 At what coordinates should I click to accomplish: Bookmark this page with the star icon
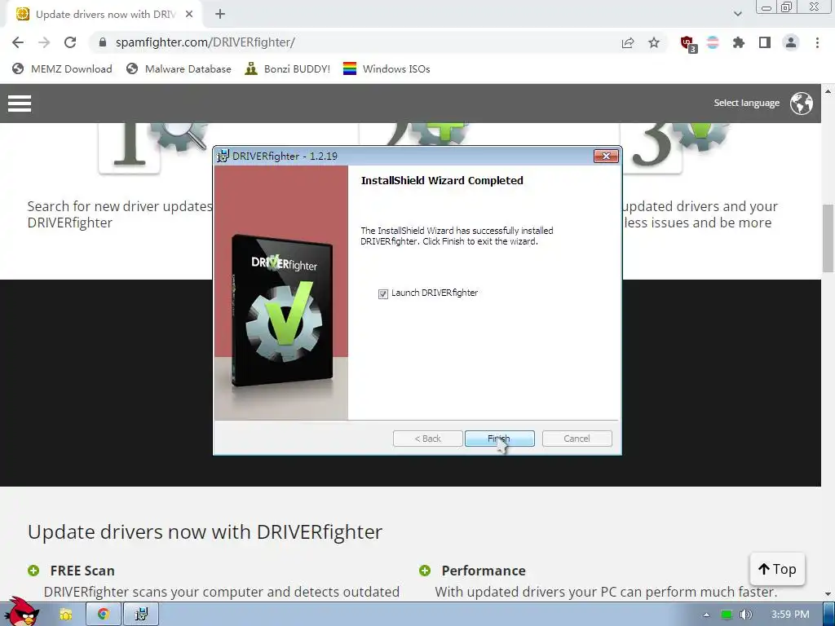coord(654,42)
